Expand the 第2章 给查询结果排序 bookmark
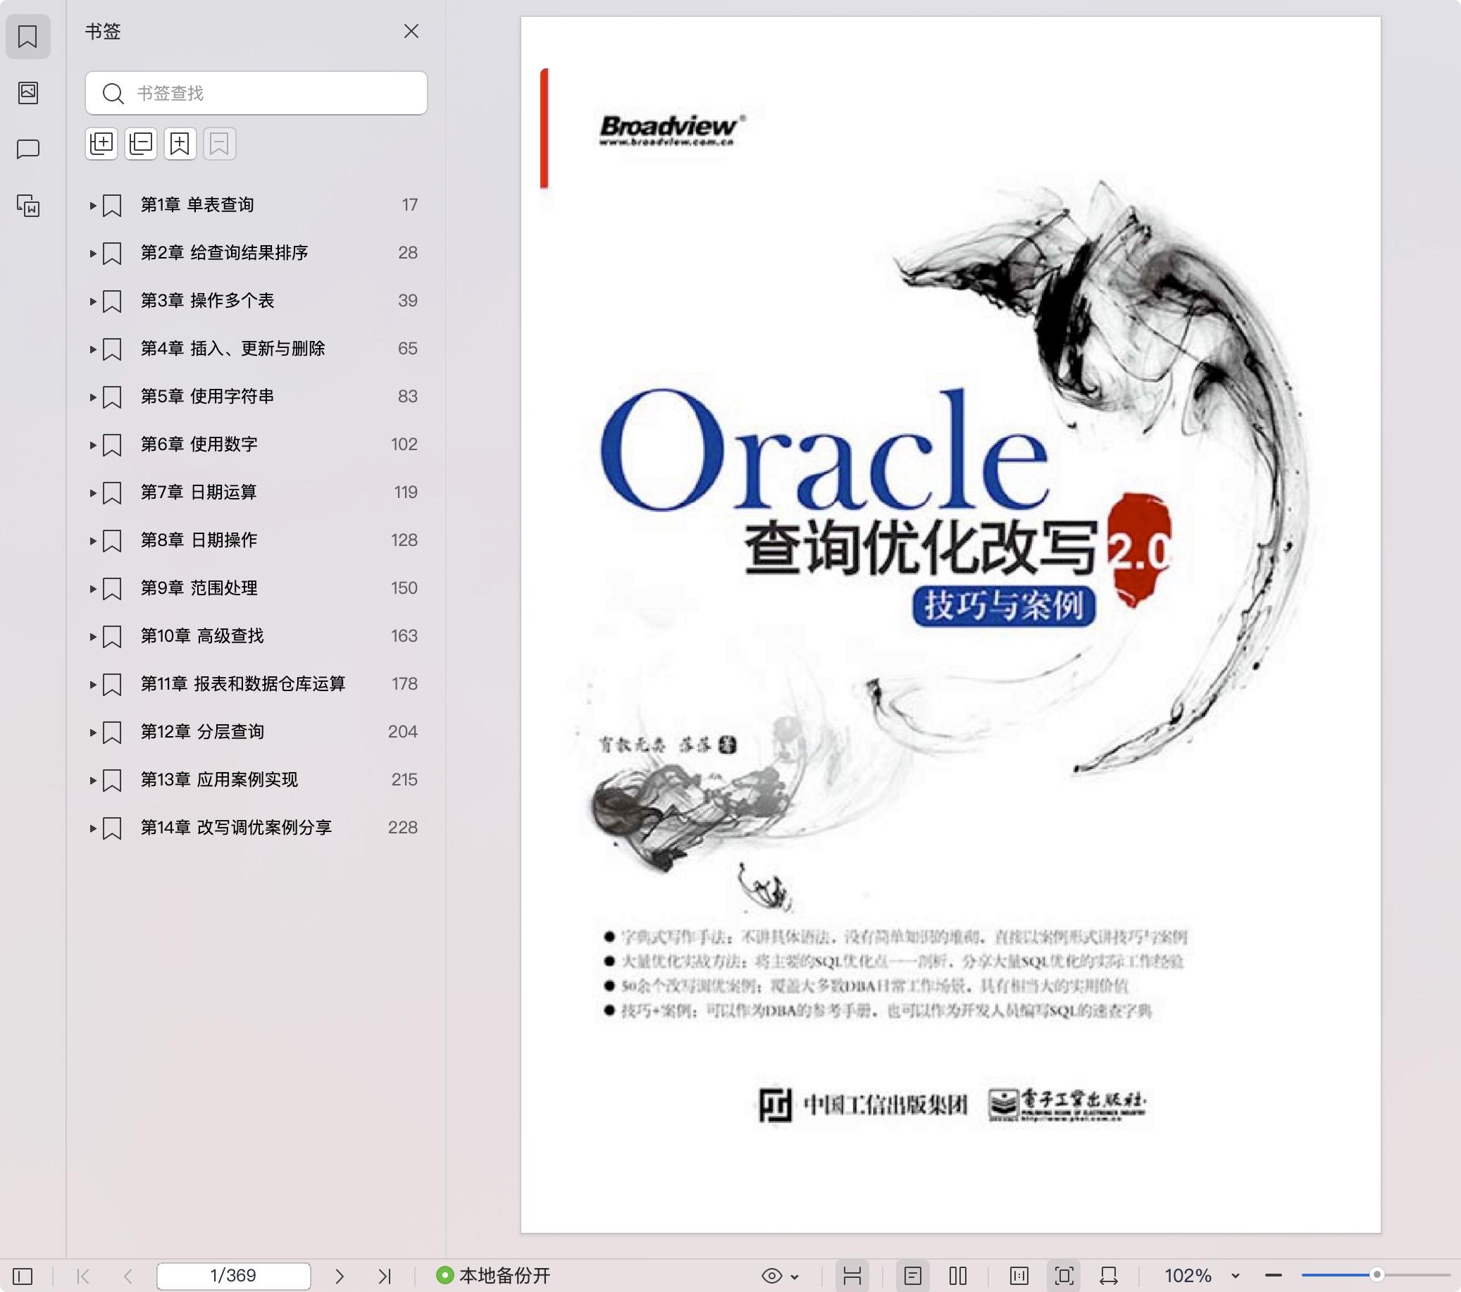The image size is (1461, 1292). (x=92, y=253)
